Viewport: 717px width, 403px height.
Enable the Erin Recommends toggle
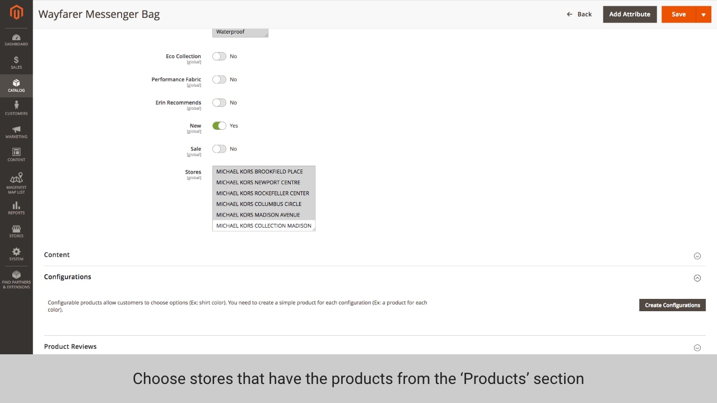point(219,103)
